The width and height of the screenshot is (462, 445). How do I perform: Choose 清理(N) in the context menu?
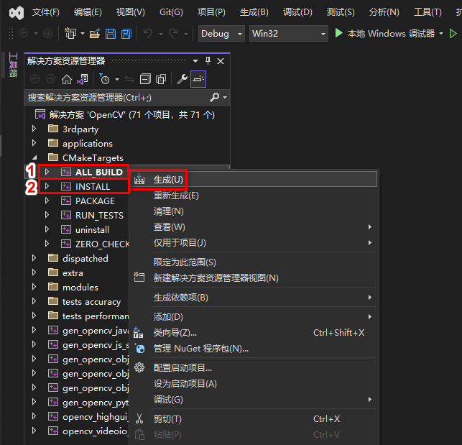(254, 211)
